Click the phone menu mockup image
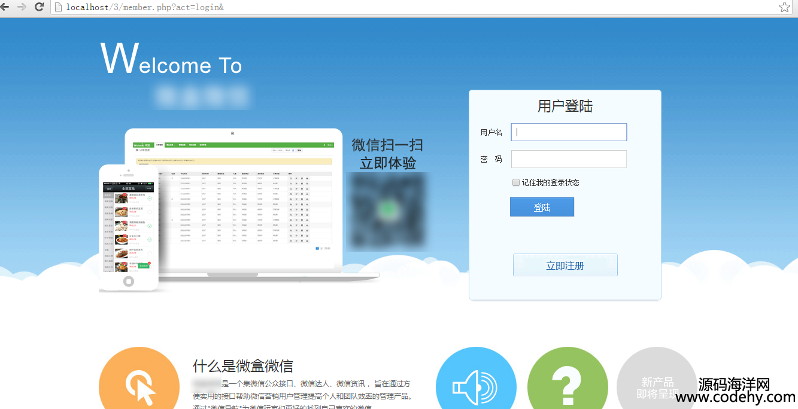 (129, 227)
